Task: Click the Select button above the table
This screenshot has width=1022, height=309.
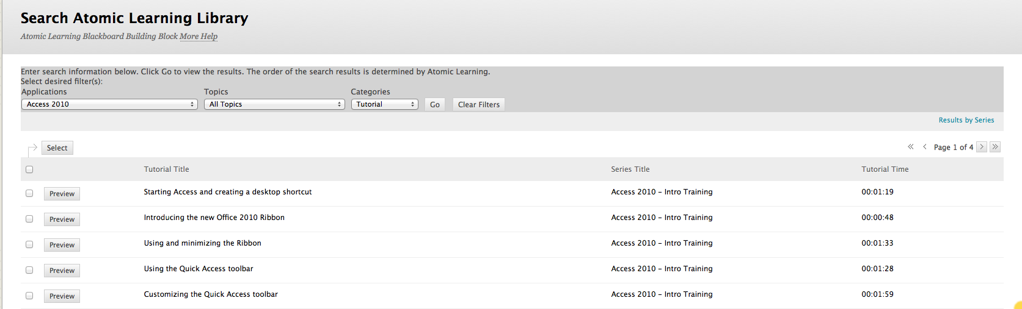Action: (57, 148)
